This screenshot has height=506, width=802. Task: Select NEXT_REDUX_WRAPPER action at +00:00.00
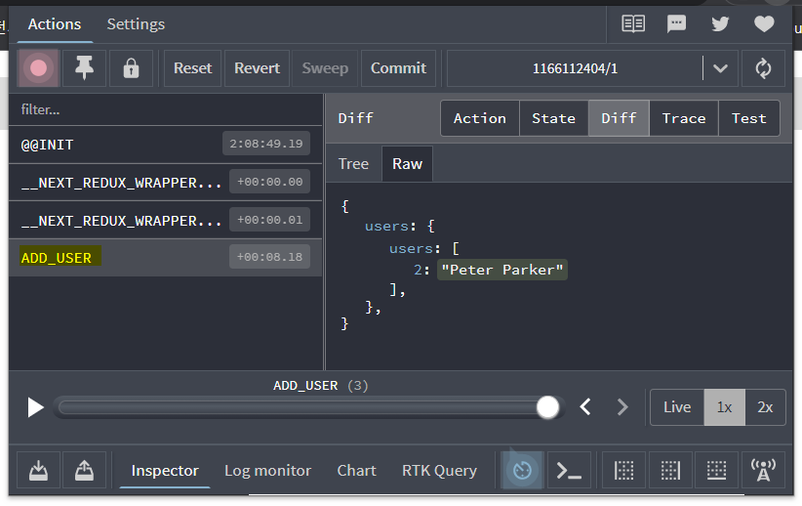click(x=165, y=183)
